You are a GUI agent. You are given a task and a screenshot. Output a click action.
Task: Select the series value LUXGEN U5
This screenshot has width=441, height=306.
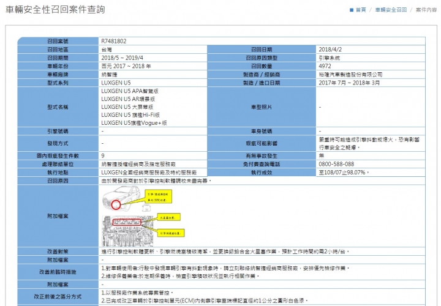click(116, 83)
